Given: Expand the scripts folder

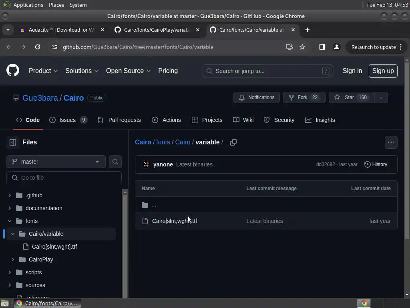Looking at the screenshot, I should 10,272.
